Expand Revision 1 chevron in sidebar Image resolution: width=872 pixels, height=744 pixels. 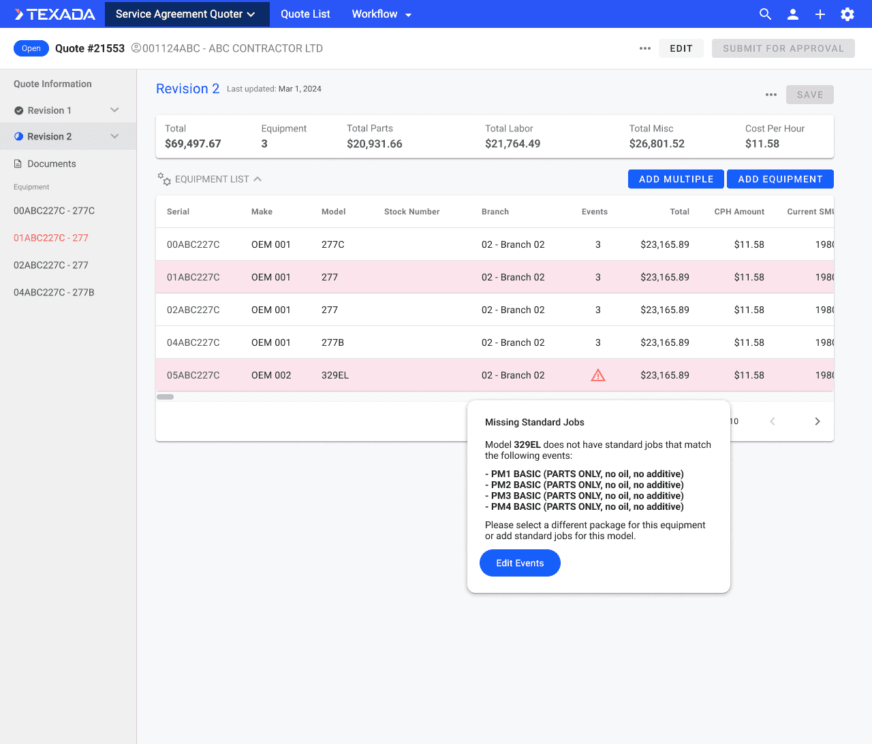tap(114, 110)
